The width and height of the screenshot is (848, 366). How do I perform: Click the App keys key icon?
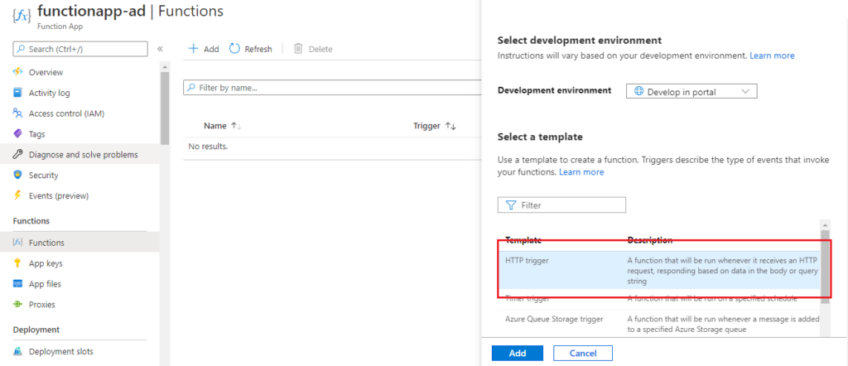(x=18, y=263)
